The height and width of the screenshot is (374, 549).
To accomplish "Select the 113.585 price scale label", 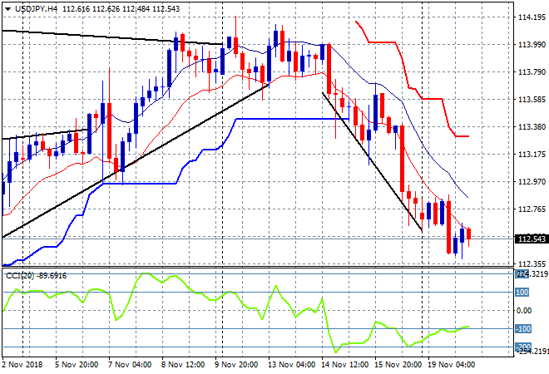I will 532,100.
